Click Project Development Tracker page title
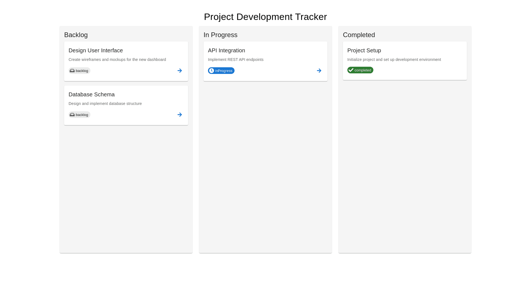The height and width of the screenshot is (299, 531). click(265, 17)
